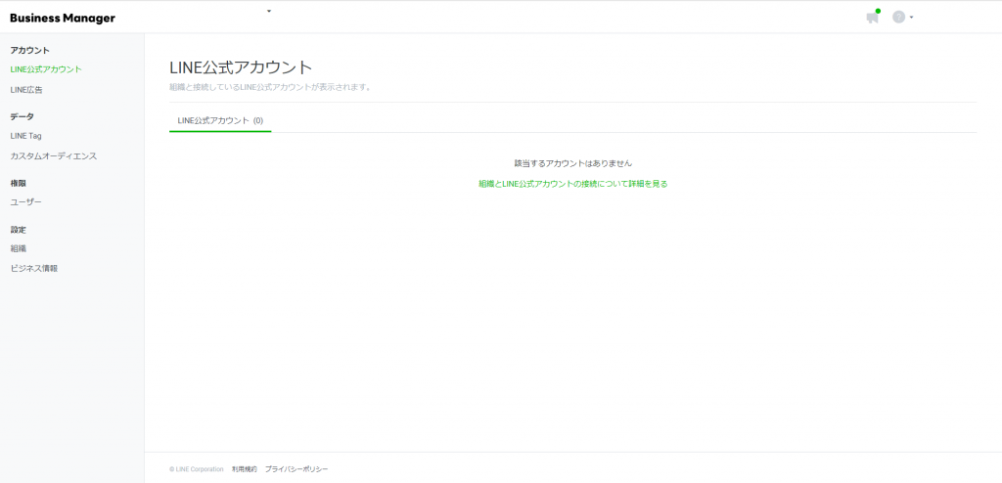
Task: Select the LINE公式アカウント (0) tab
Action: pyautogui.click(x=220, y=120)
